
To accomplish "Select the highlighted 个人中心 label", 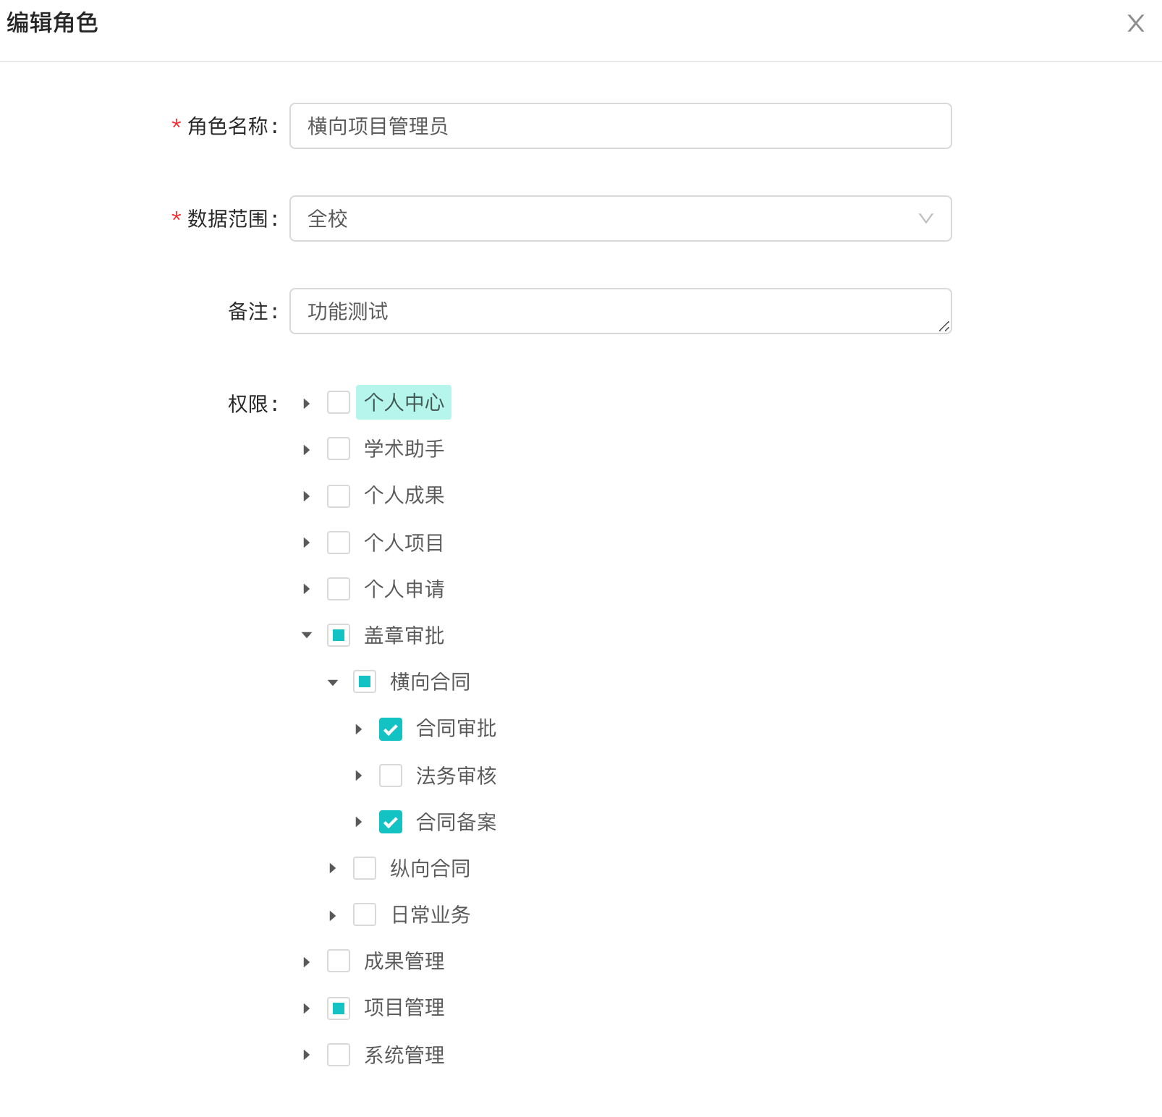I will 404,402.
